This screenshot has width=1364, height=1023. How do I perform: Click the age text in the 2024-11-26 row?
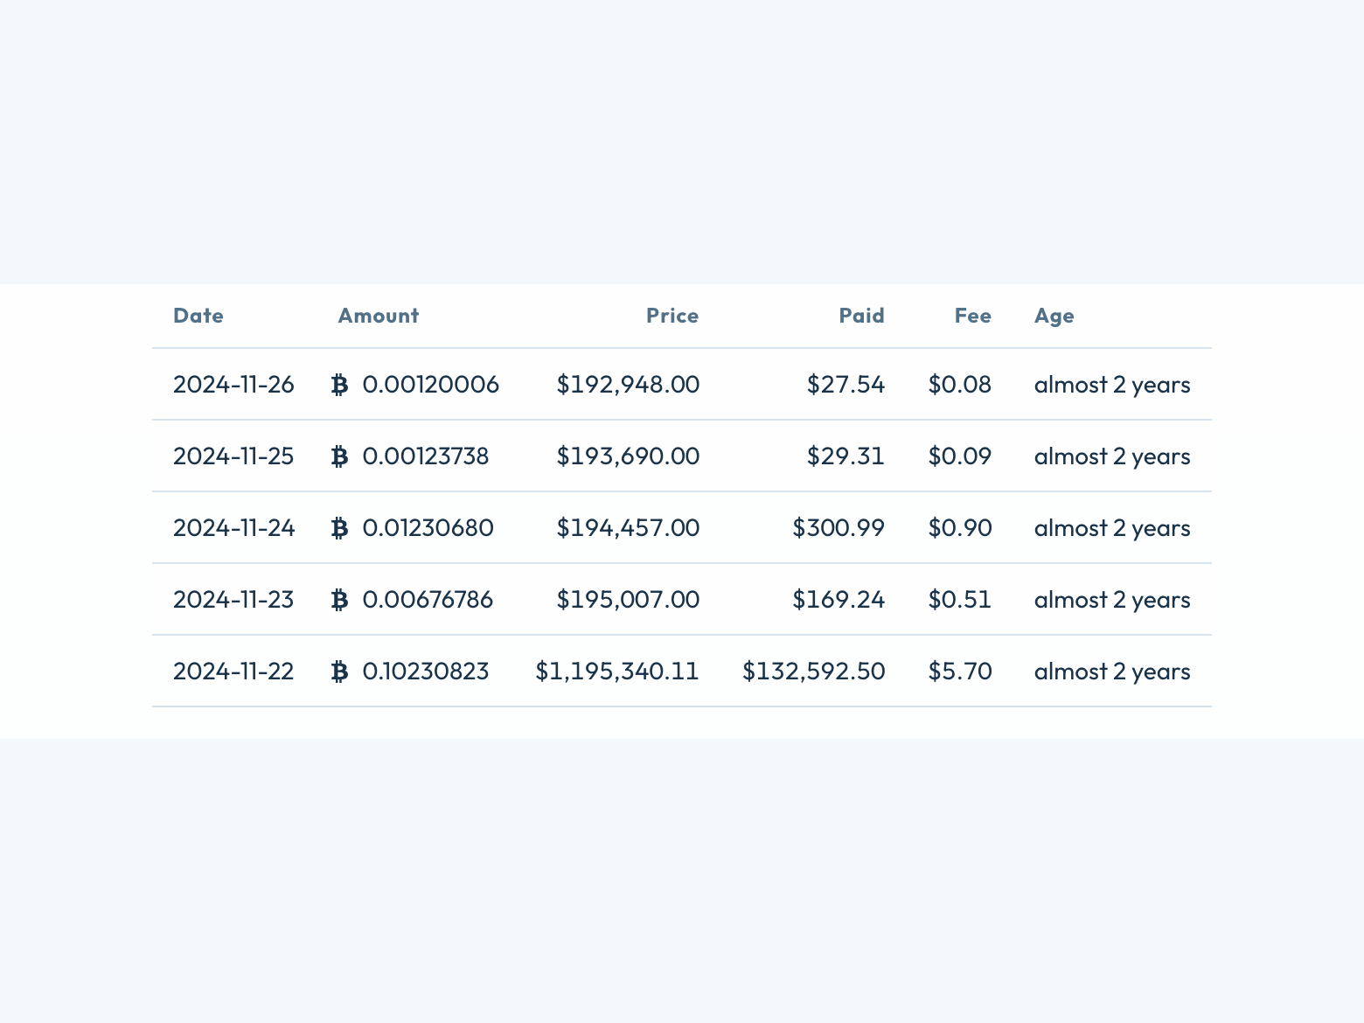[x=1112, y=385]
